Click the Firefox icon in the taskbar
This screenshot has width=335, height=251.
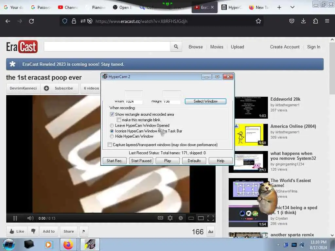click(x=68, y=244)
